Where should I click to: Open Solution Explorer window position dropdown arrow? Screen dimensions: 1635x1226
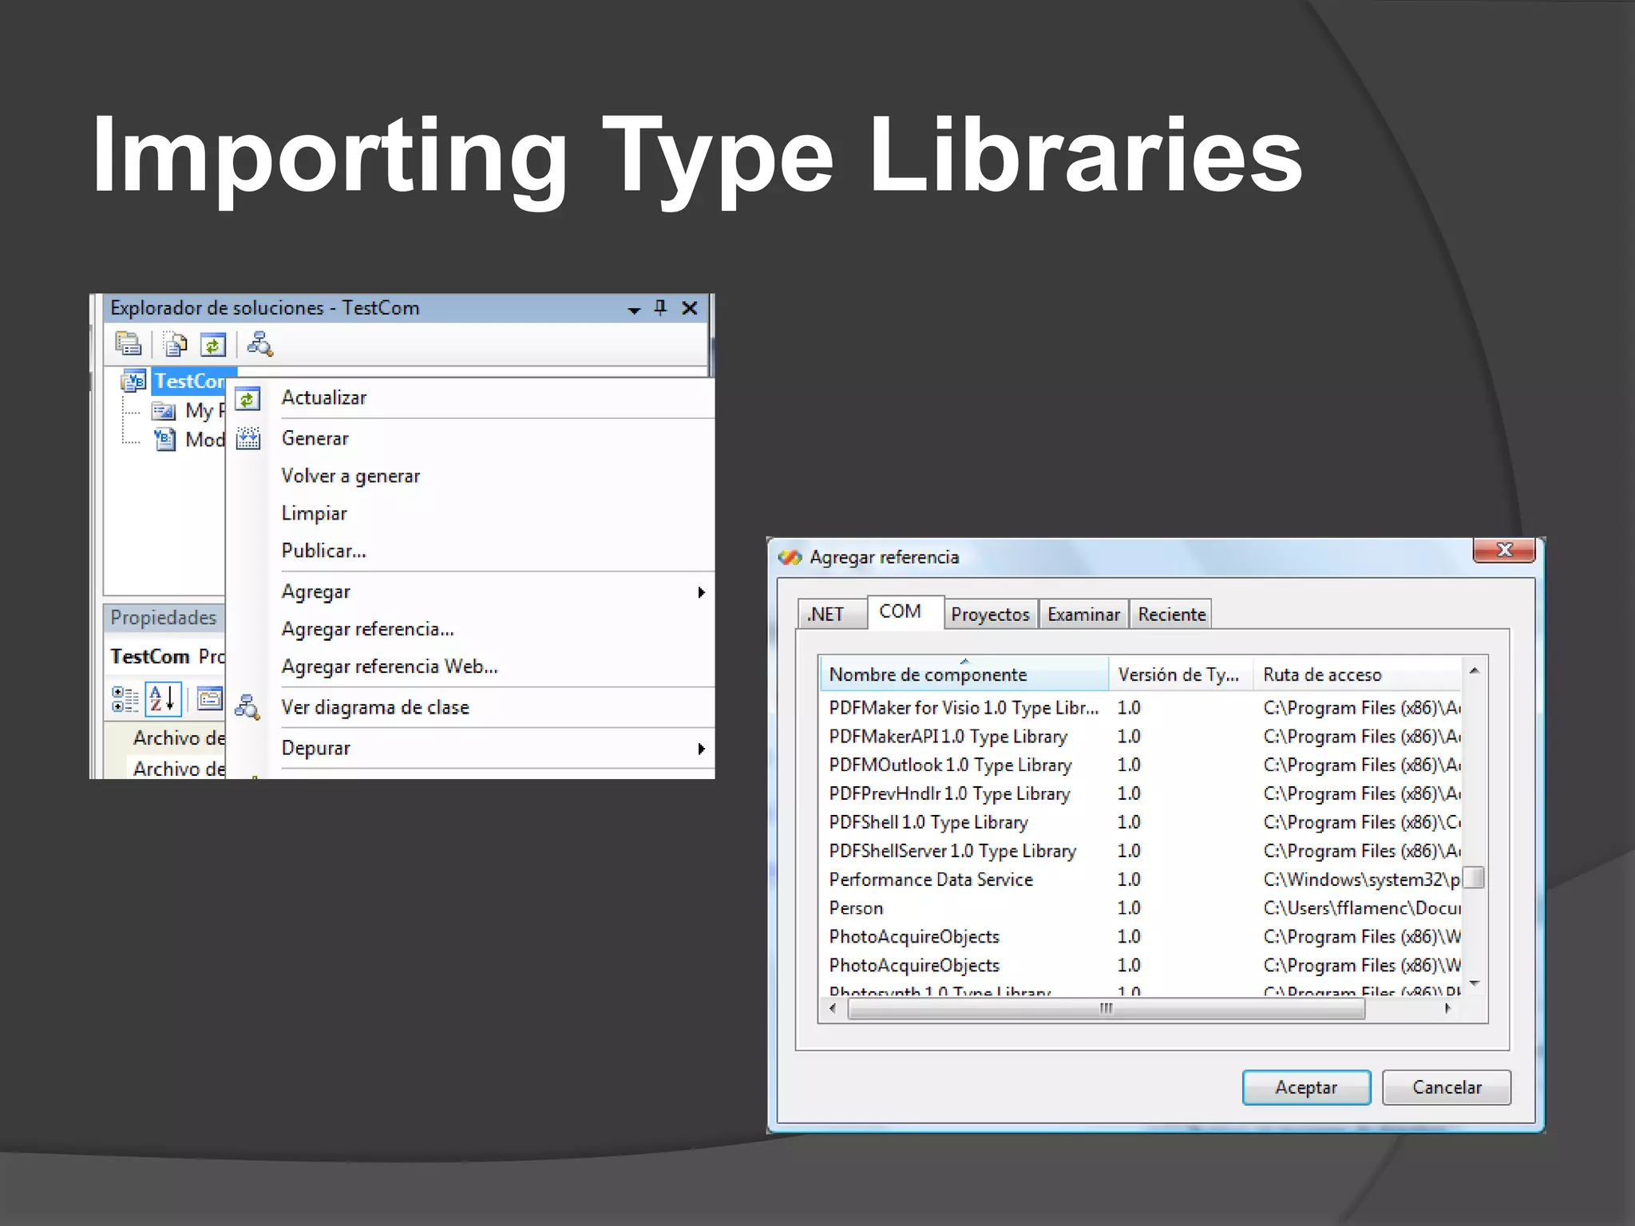(634, 309)
